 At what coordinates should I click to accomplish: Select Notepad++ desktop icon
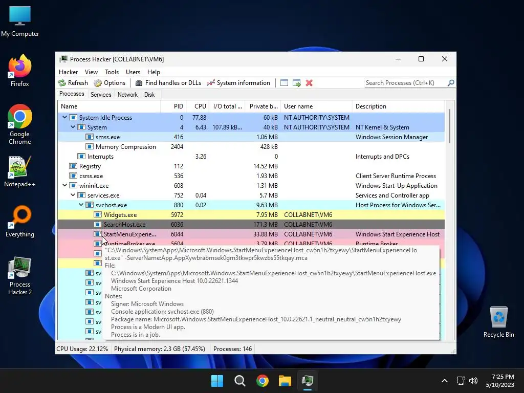(x=20, y=171)
